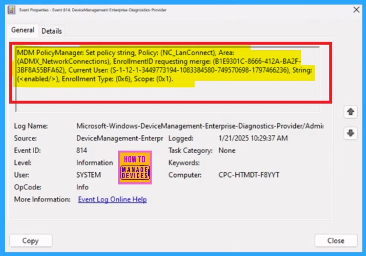Select the Event ID value 814
Screen dimensions: 366x256
(81, 150)
